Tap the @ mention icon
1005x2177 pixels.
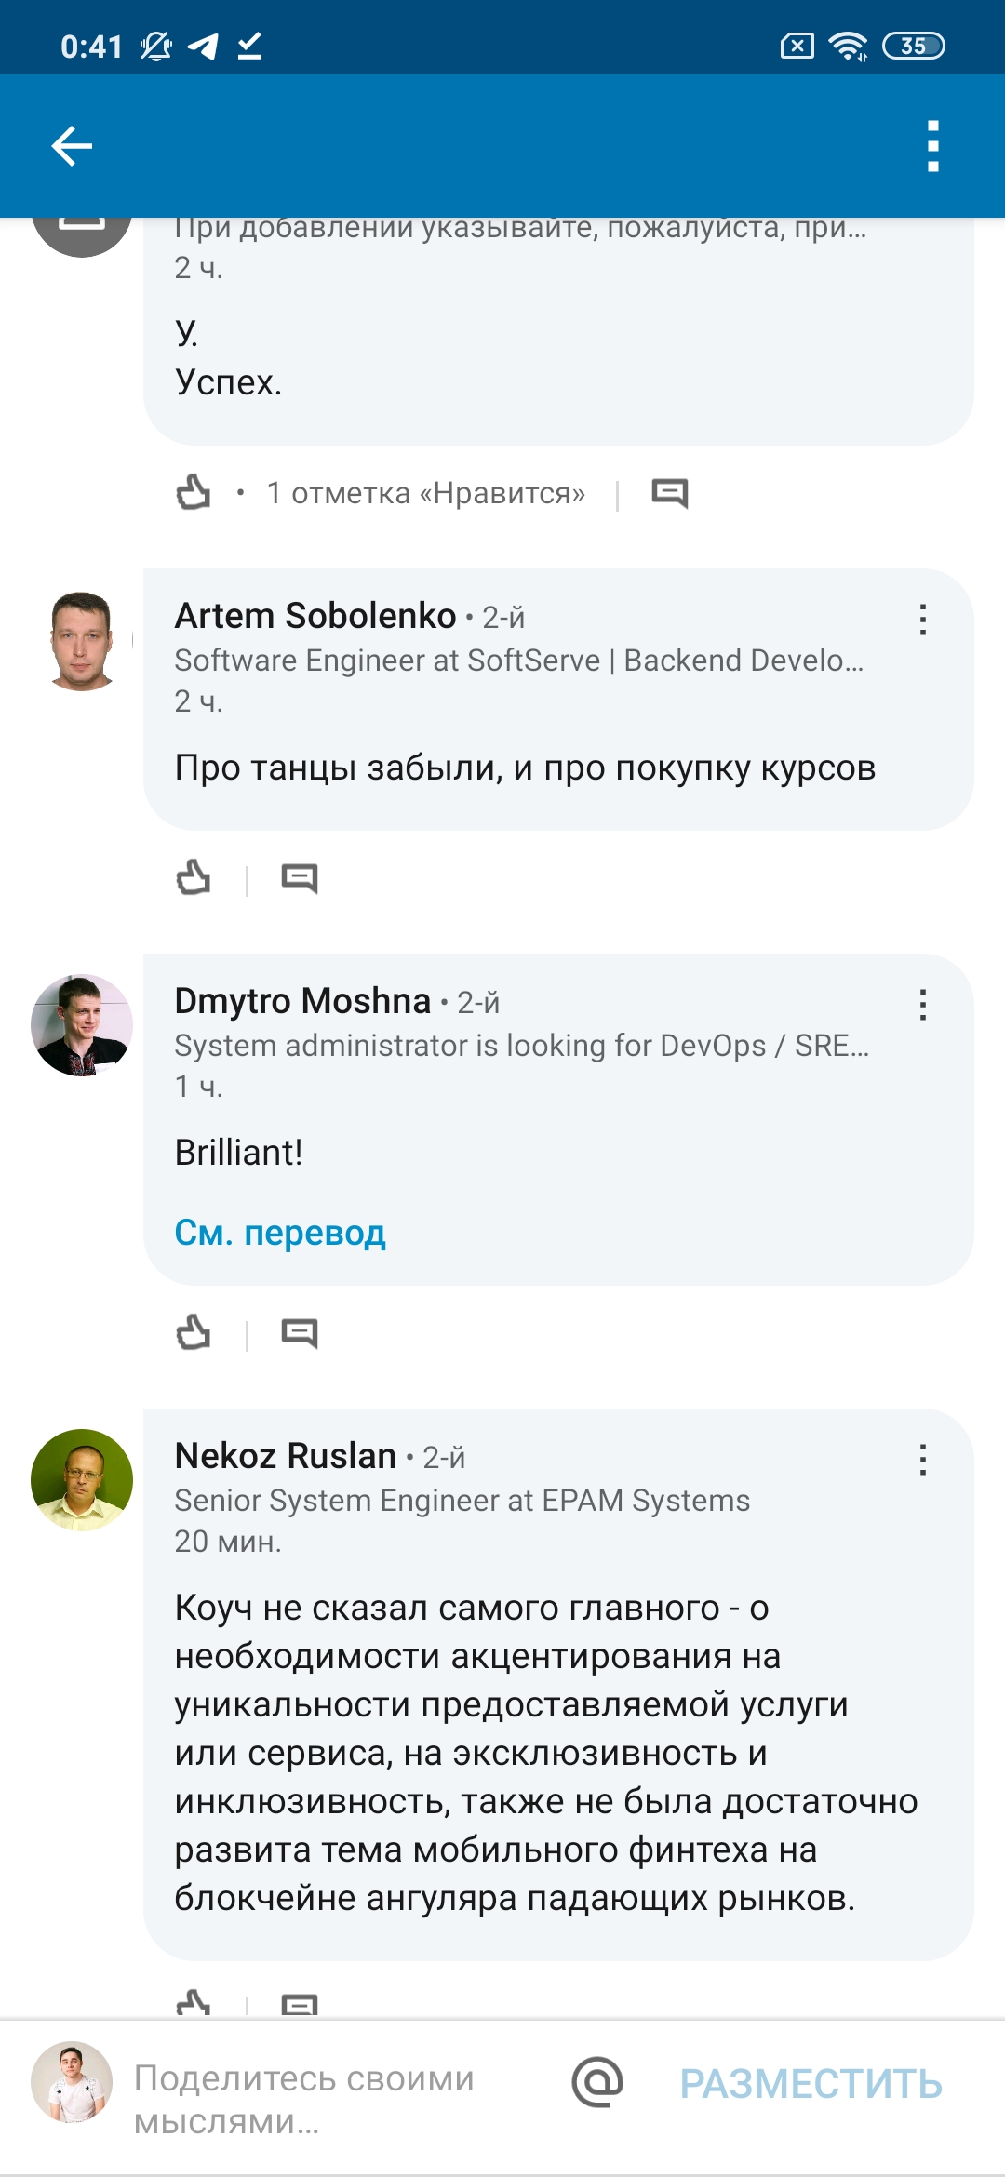tap(597, 2082)
